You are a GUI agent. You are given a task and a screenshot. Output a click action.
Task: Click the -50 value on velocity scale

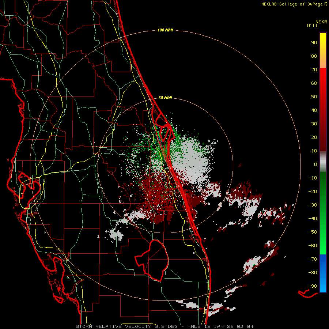(313, 232)
